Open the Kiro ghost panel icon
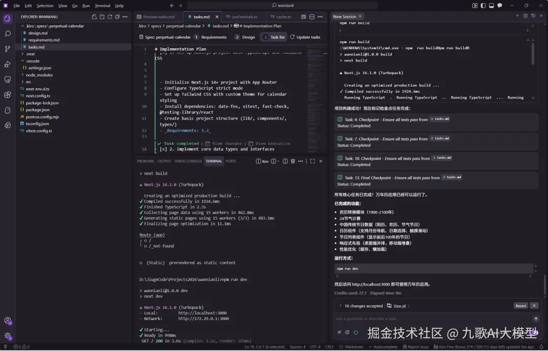The height and width of the screenshot is (351, 548). [7, 110]
